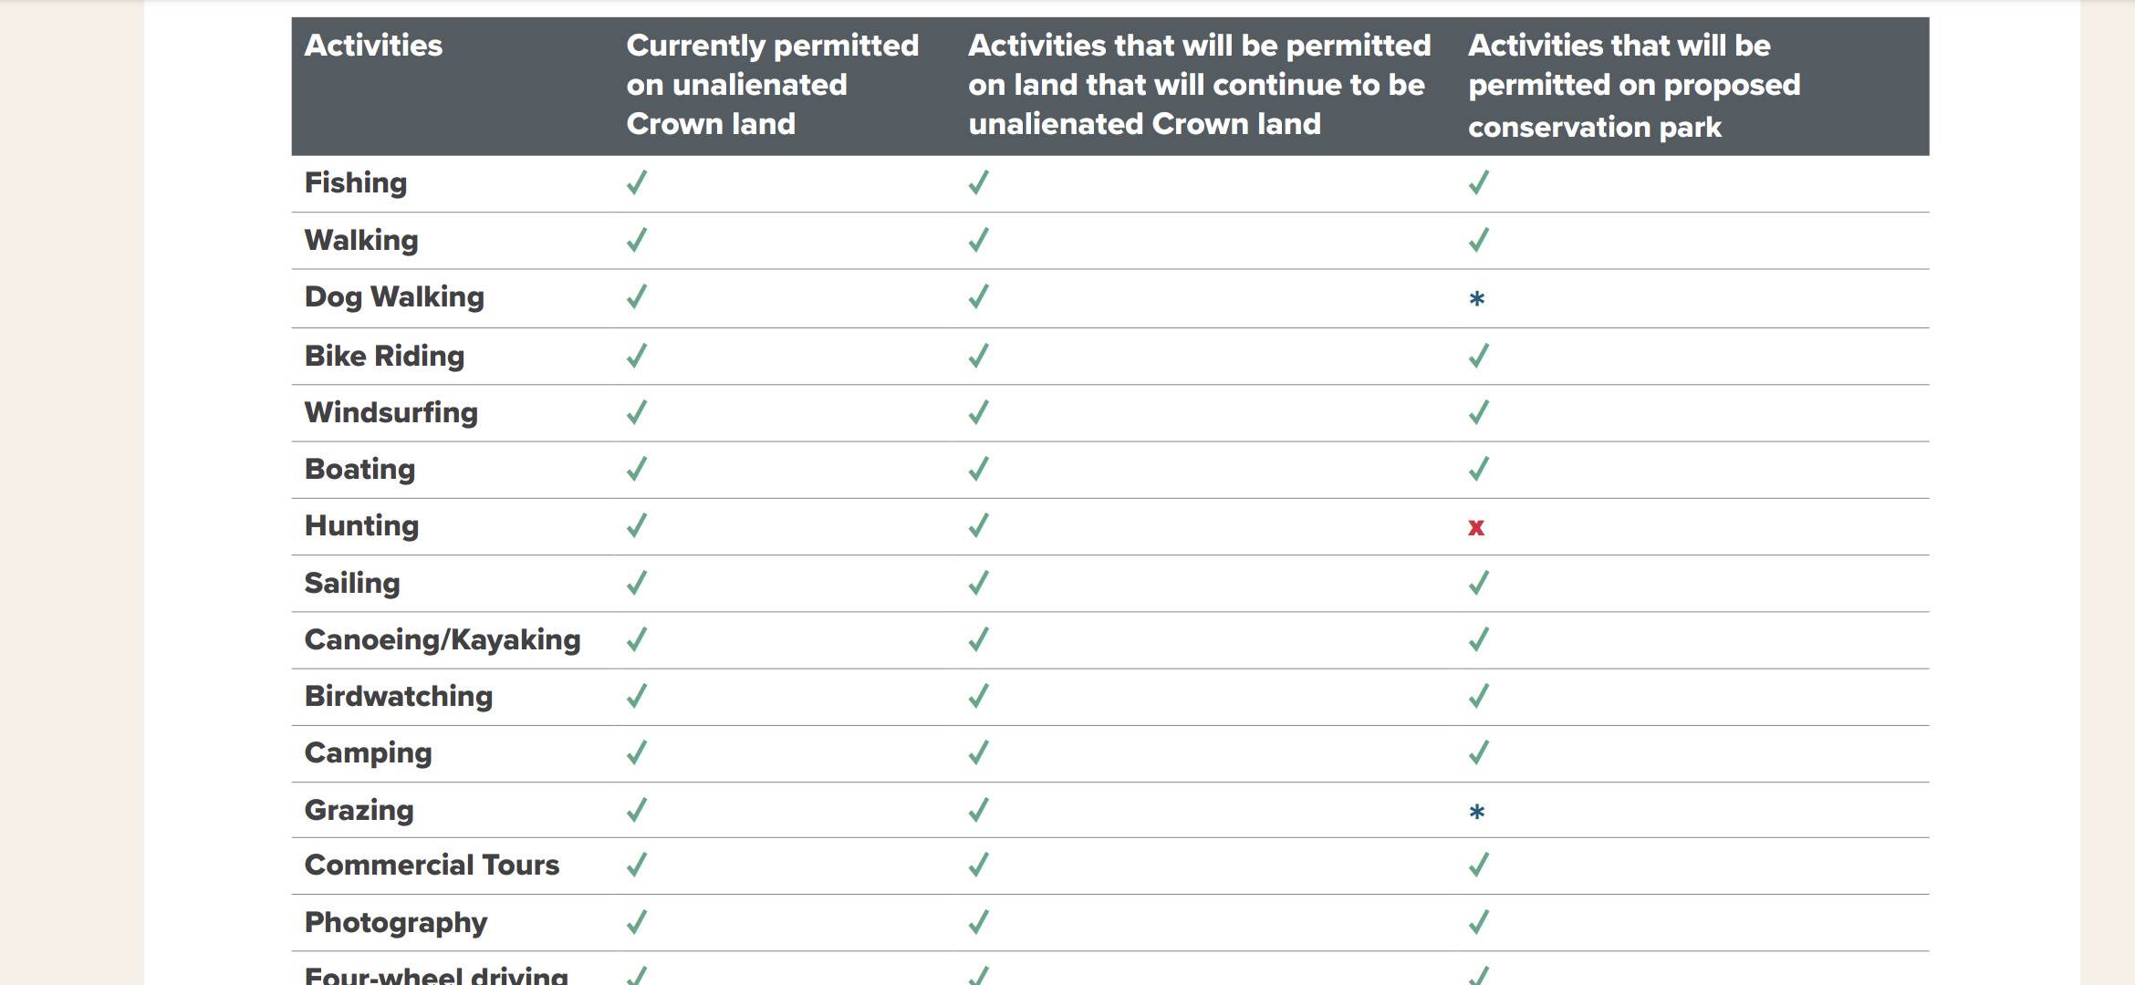Click Camping's currently permitted checkmark
Viewport: 2135px width, 985px height.
[x=637, y=752]
